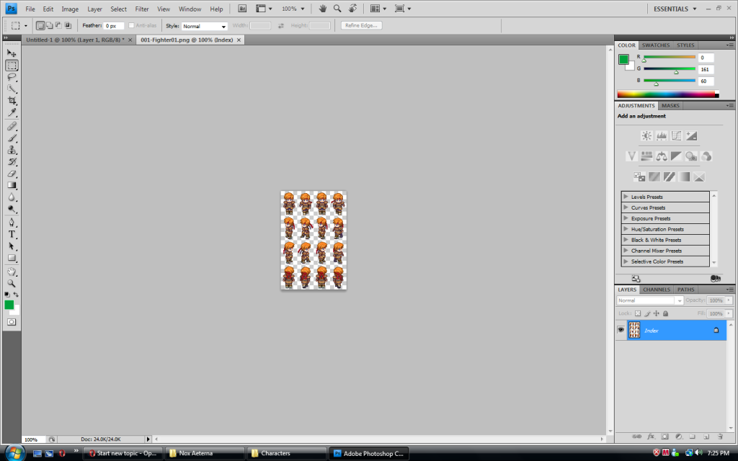Add a Color Balance adjustment
Viewport: 738px width, 461px height.
662,156
